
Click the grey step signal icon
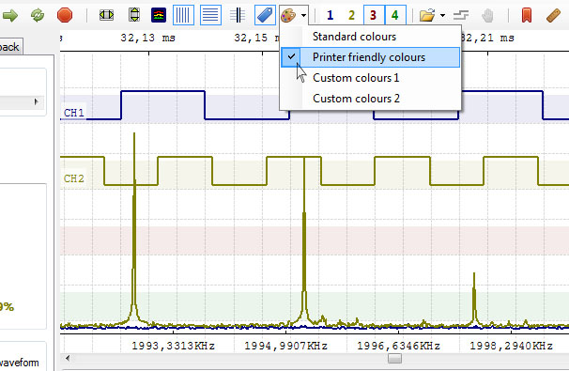(x=461, y=15)
